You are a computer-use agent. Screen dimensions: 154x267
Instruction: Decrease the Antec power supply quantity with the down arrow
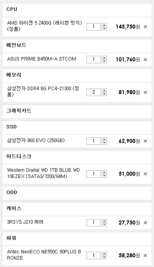(x=104, y=257)
